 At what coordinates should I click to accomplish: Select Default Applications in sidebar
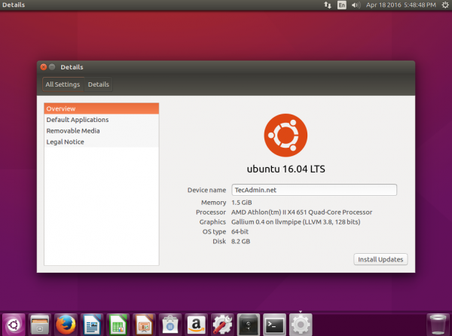click(78, 120)
